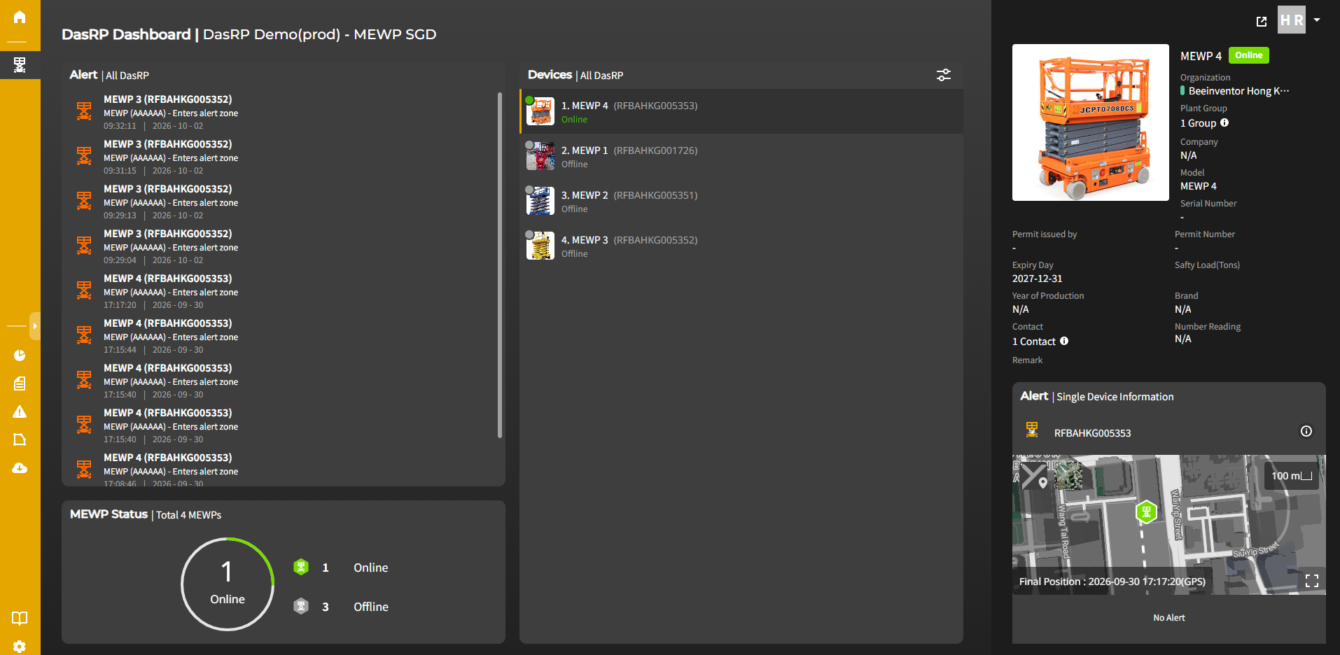Open the Home icon in sidebar

20,17
